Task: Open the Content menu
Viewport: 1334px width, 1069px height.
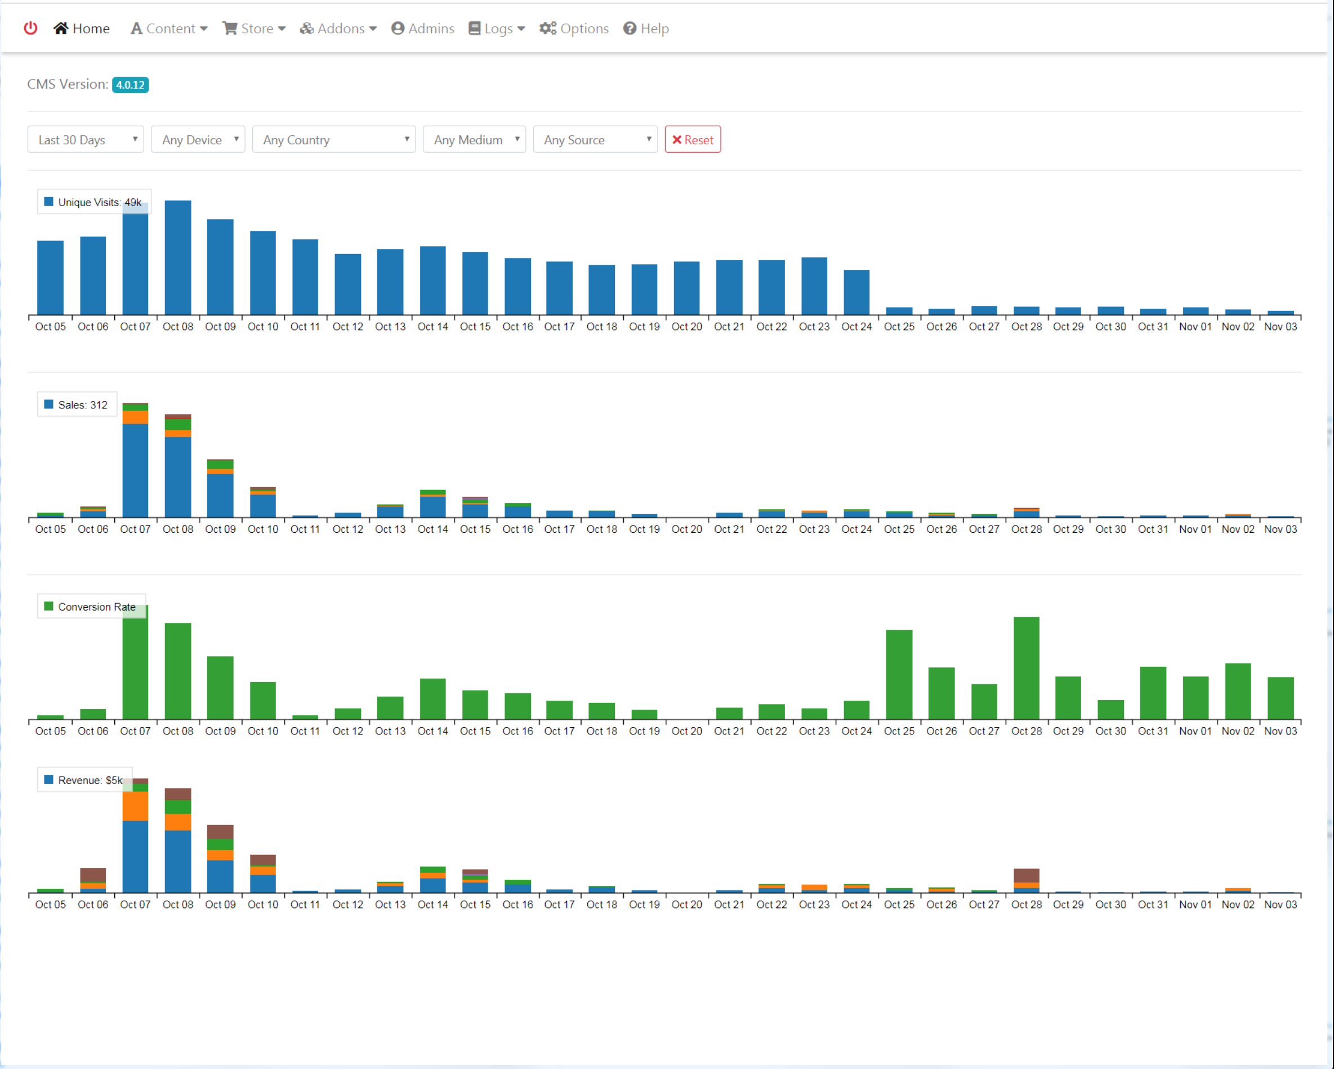Action: tap(169, 29)
